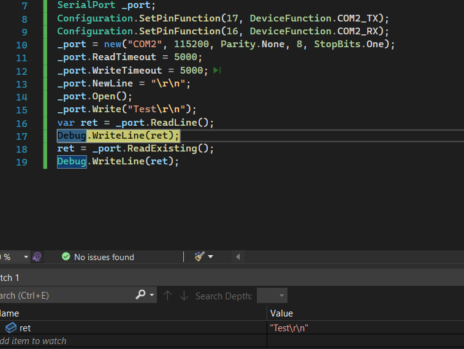This screenshot has width=464, height=349.
Task: Click the "COM2" string literal
Action: click(x=145, y=44)
